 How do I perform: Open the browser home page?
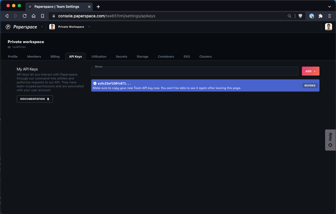[x=34, y=16]
